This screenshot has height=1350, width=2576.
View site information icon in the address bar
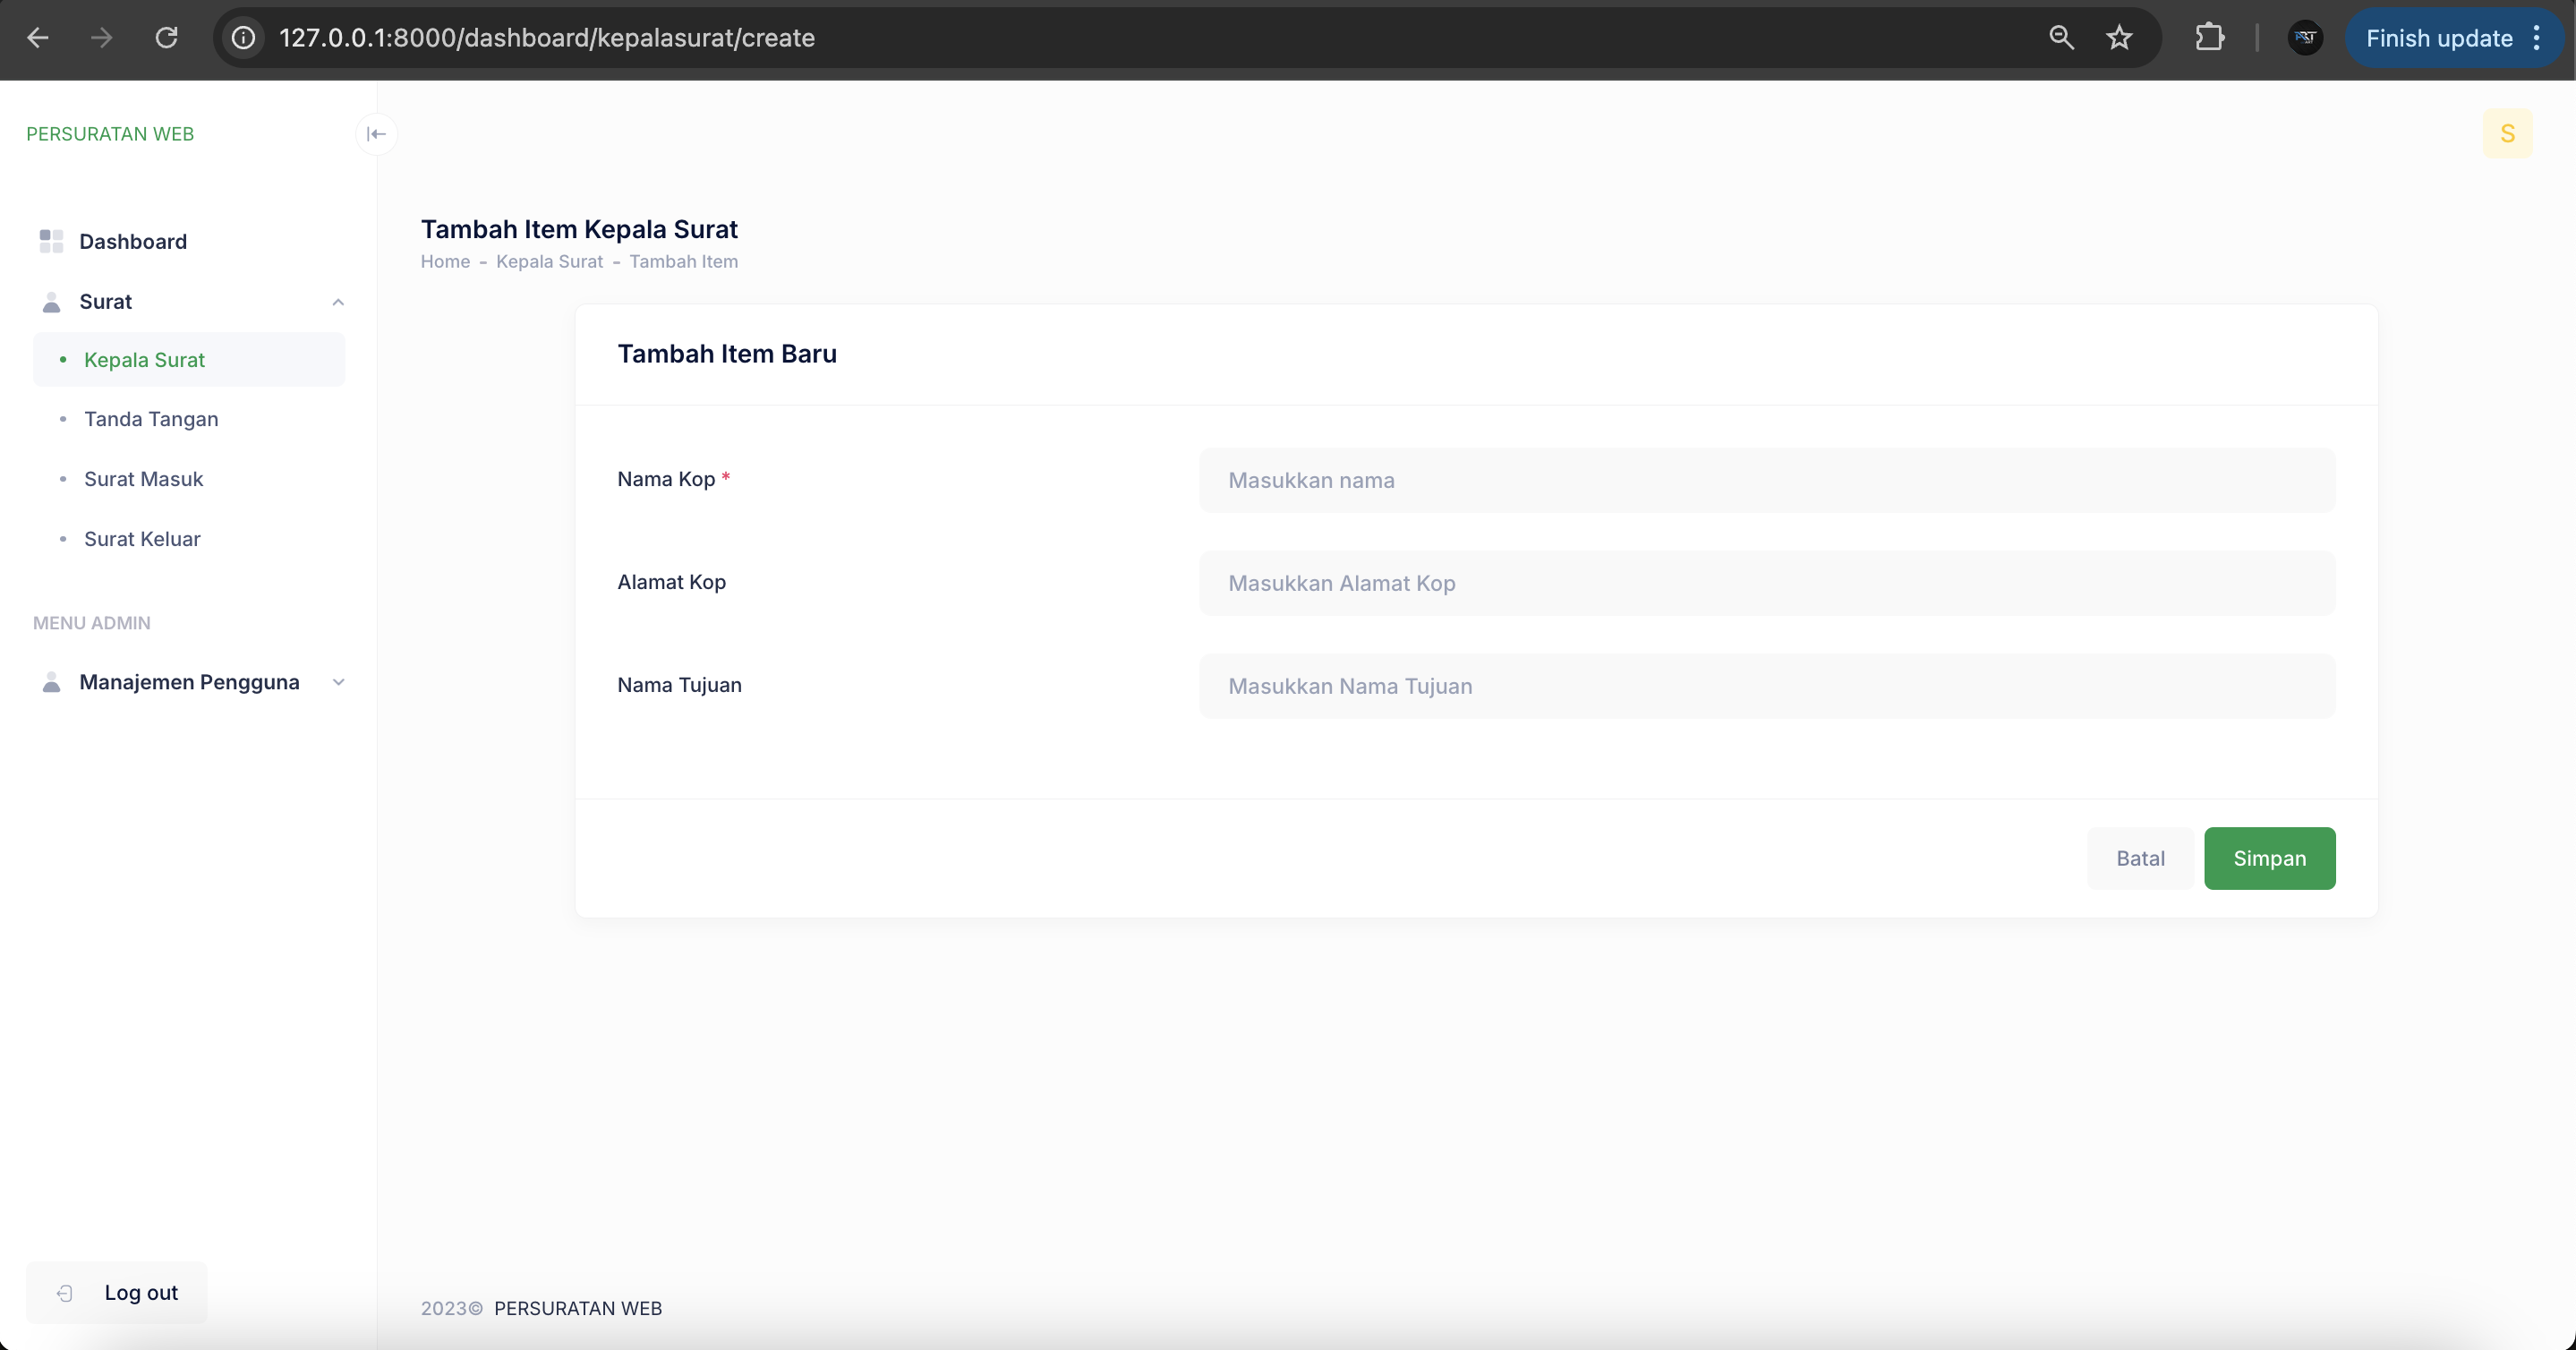(243, 38)
